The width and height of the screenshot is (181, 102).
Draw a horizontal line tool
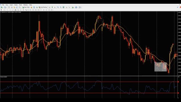tap(10, 10)
